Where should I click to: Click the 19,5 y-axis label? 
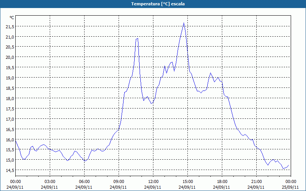pos(10,68)
